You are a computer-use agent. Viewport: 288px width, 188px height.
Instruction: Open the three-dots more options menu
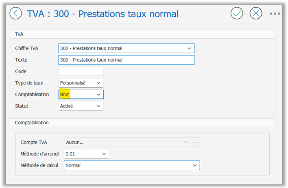[x=275, y=13]
